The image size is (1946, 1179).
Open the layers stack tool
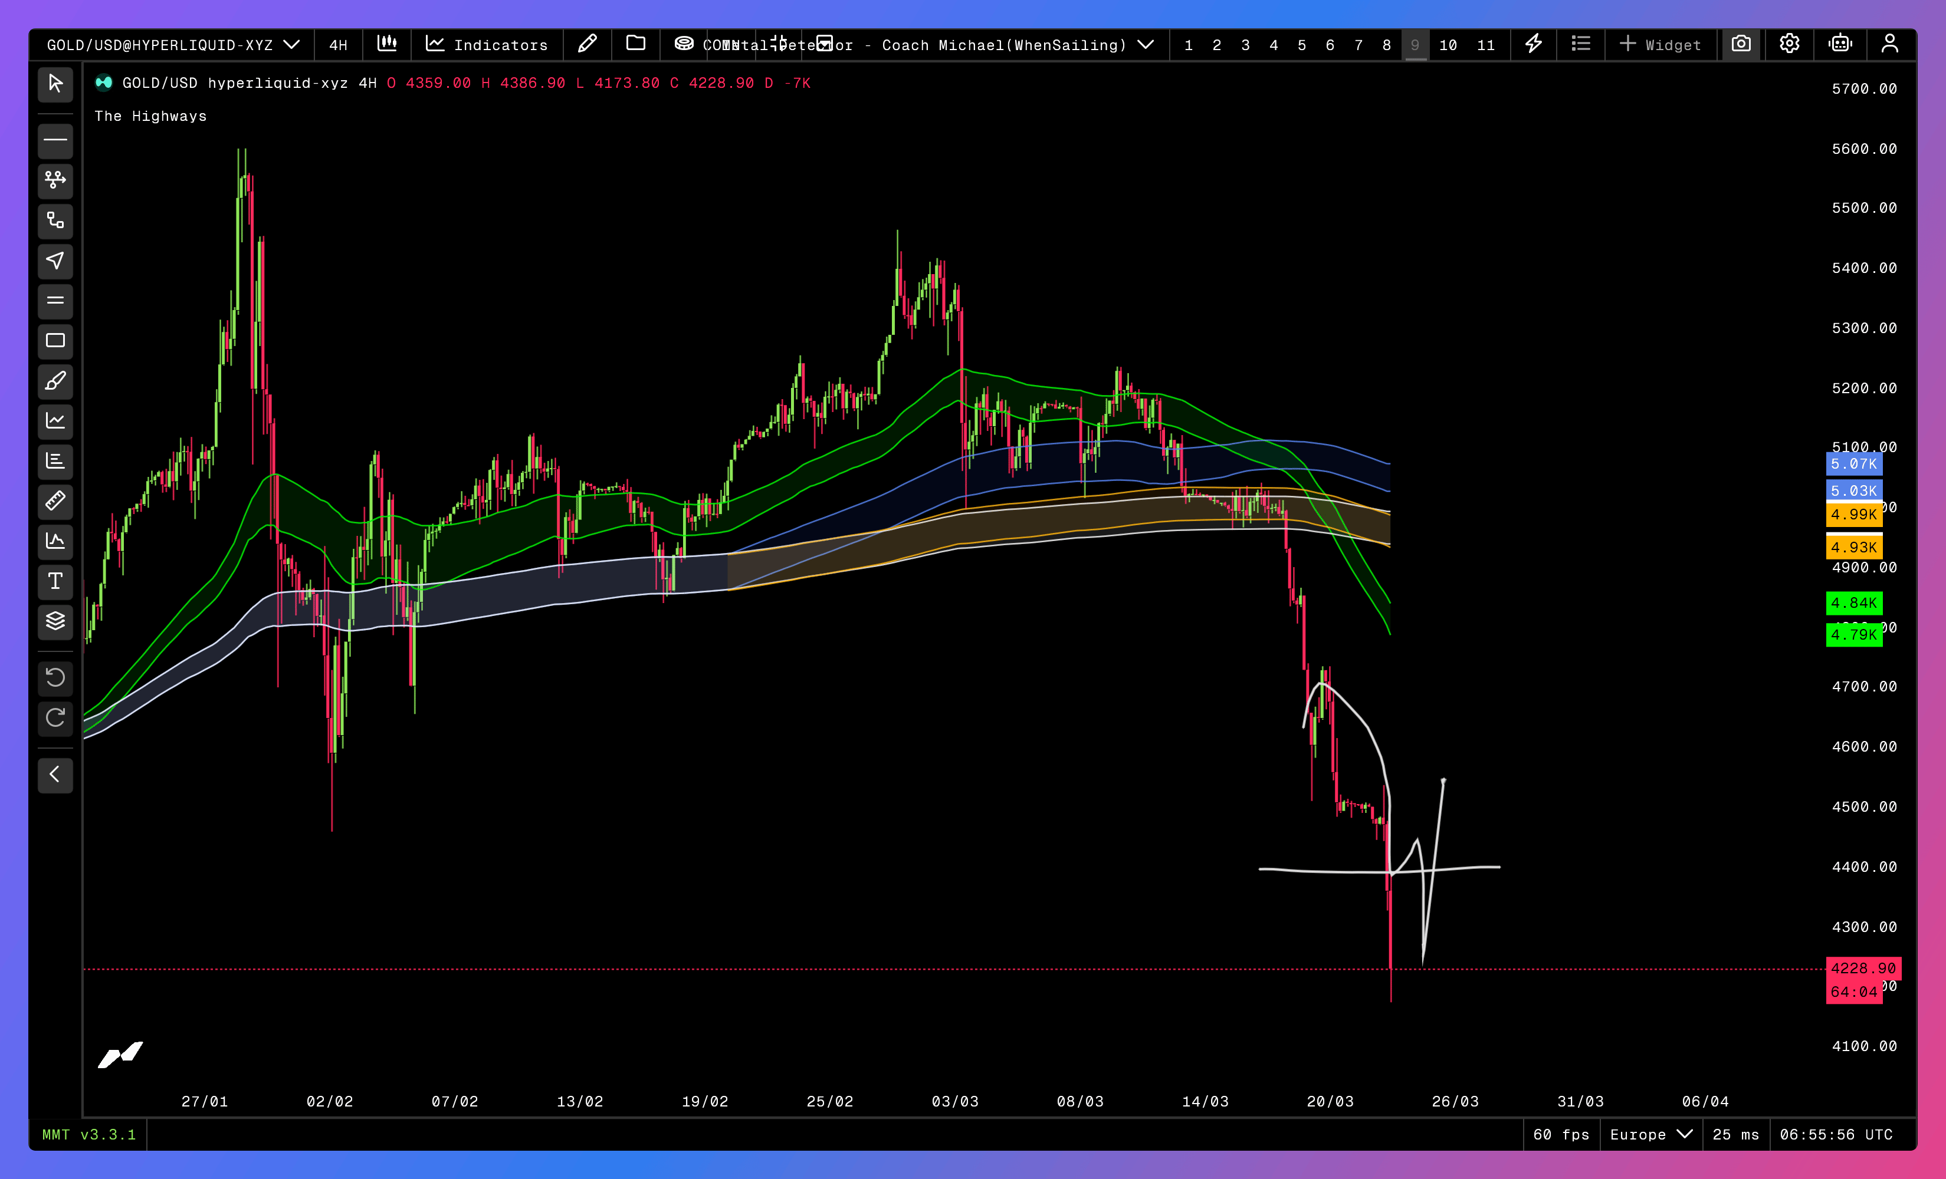click(55, 622)
